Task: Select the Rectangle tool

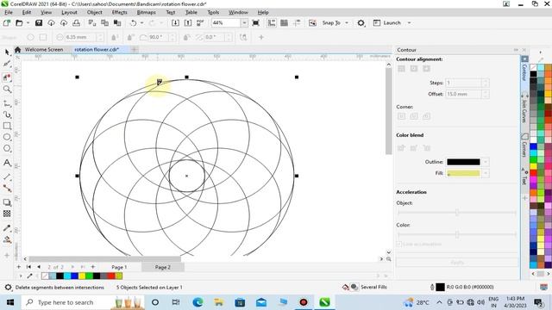Action: click(7, 126)
